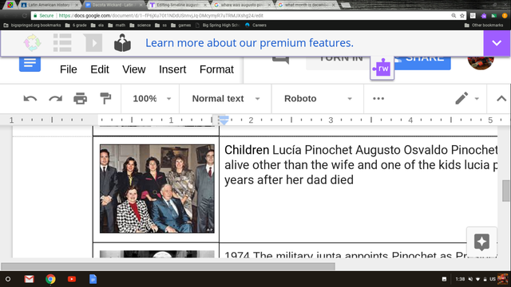Open YouTube from the shelf
The image size is (511, 287).
point(72,279)
